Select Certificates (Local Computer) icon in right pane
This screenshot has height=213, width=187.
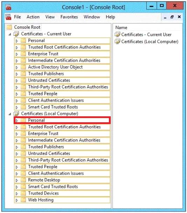[117, 41]
